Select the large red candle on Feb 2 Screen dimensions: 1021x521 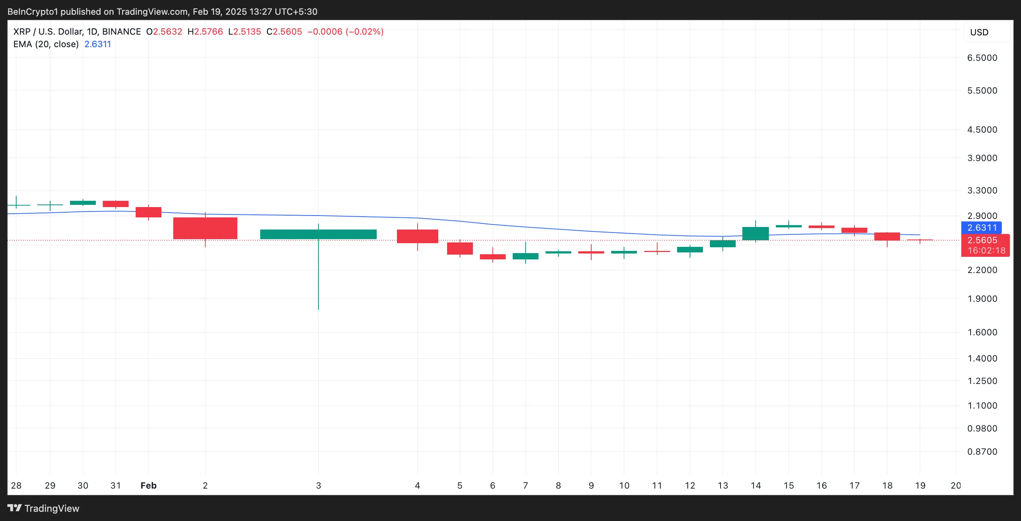(205, 228)
